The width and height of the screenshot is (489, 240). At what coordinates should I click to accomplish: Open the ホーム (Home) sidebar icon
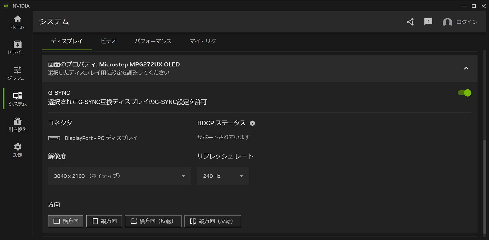[x=18, y=22]
